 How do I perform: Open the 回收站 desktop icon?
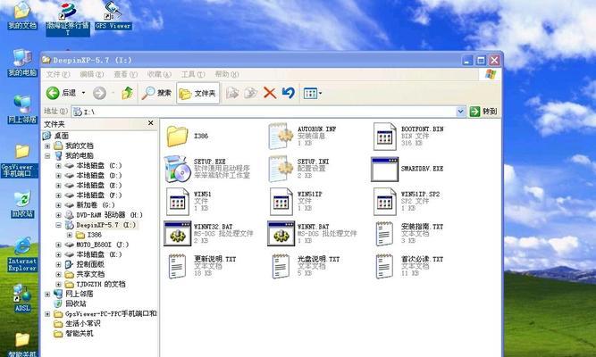point(22,204)
